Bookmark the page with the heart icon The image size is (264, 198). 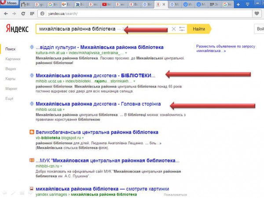257,14
